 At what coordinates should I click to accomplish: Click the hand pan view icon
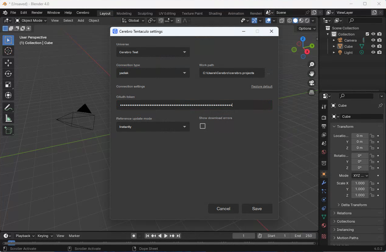pos(312,74)
